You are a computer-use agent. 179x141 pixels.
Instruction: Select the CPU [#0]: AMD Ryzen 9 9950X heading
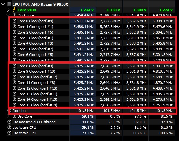coord(40,4)
